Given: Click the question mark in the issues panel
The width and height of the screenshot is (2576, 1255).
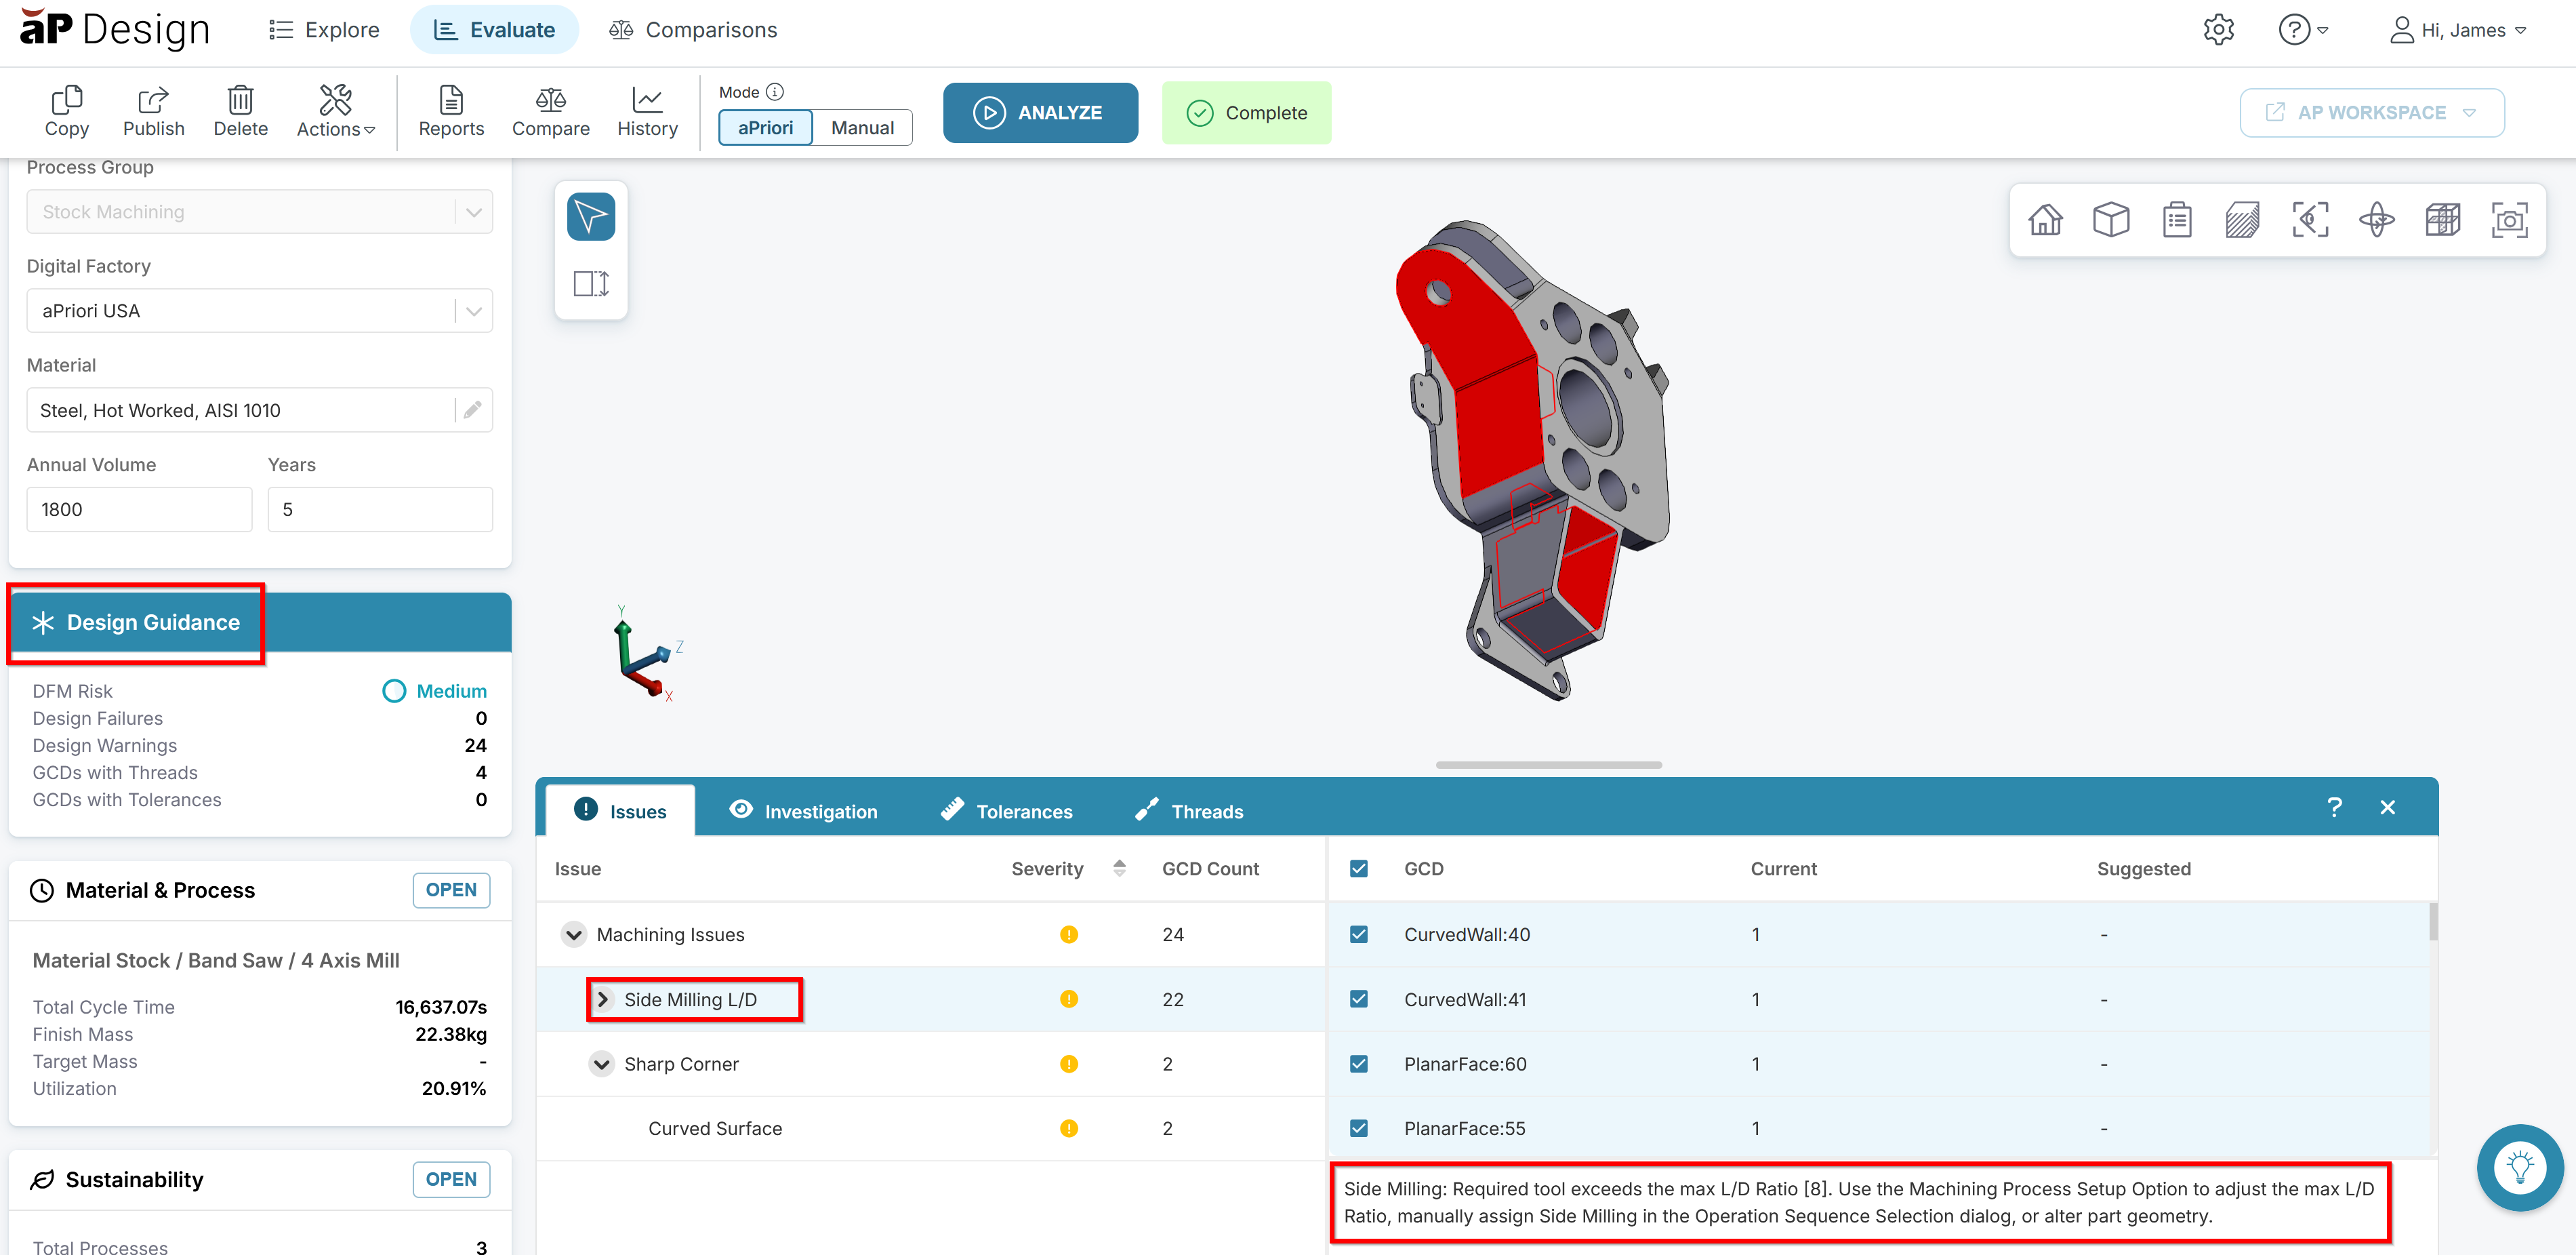Looking at the screenshot, I should [x=2334, y=808].
